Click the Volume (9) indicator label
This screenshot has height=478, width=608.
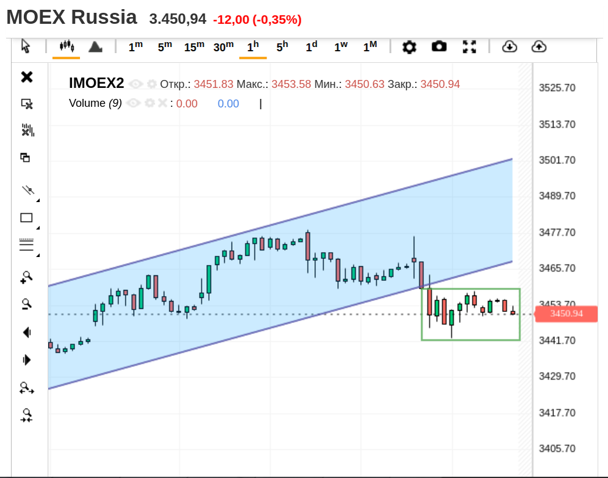tap(95, 103)
